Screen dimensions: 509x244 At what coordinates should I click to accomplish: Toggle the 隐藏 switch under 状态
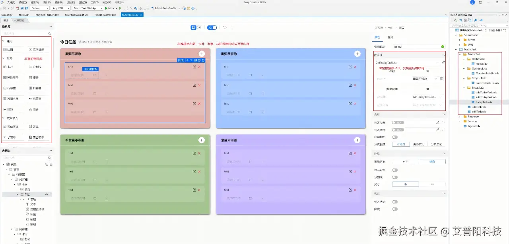pos(395,209)
